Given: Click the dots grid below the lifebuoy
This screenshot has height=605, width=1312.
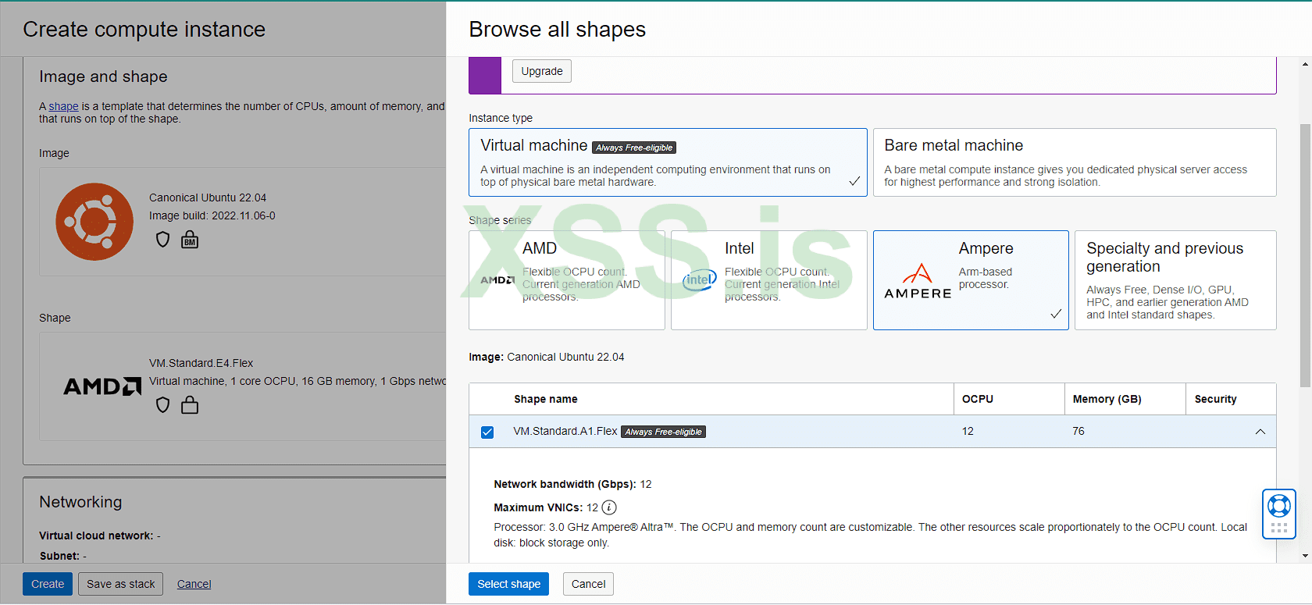Looking at the screenshot, I should tap(1279, 528).
